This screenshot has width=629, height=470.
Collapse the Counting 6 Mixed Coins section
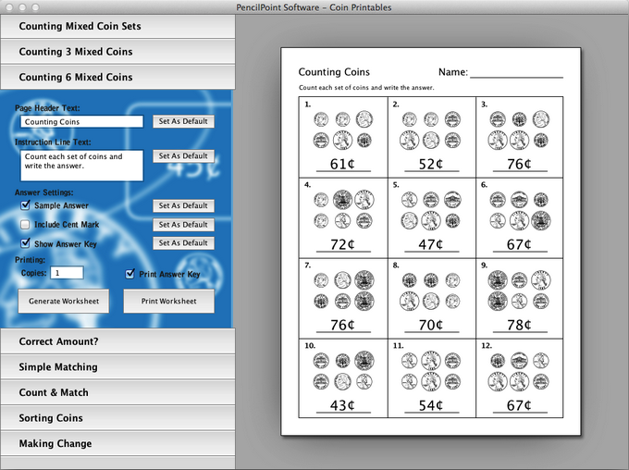[x=117, y=78]
